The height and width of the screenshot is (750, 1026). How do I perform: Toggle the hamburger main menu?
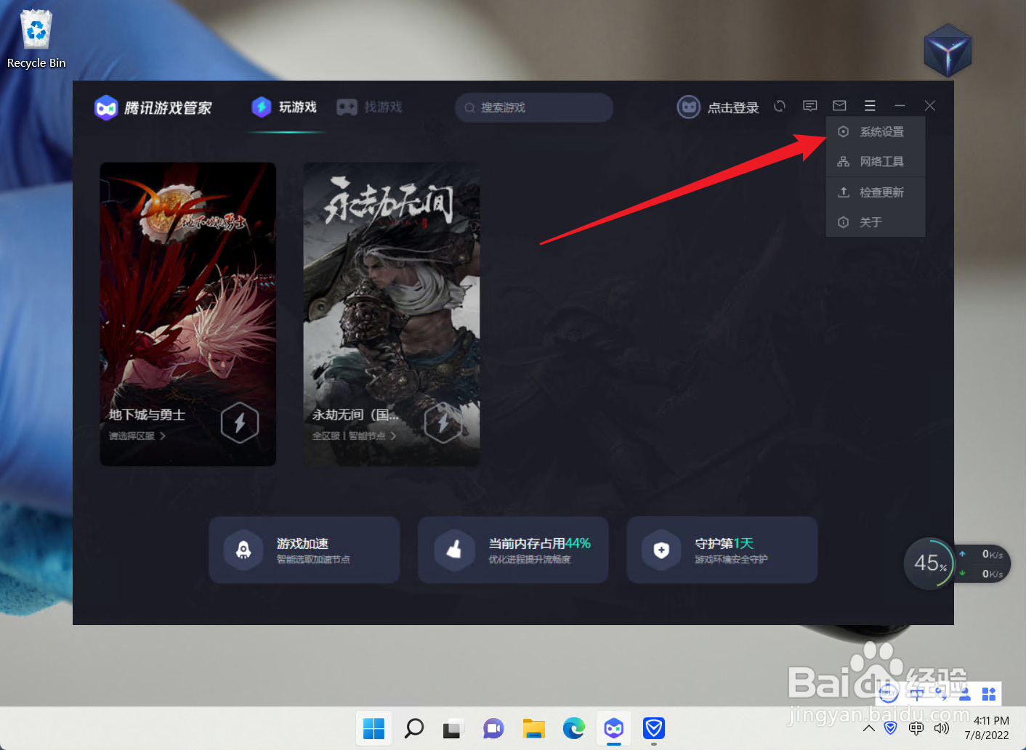click(870, 106)
